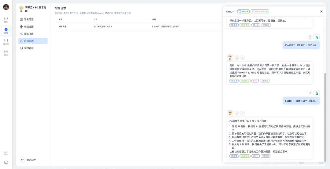Viewport: 330px width, 169px height.
Task: Select 立即对话 in the app menu
Action: pos(33,48)
